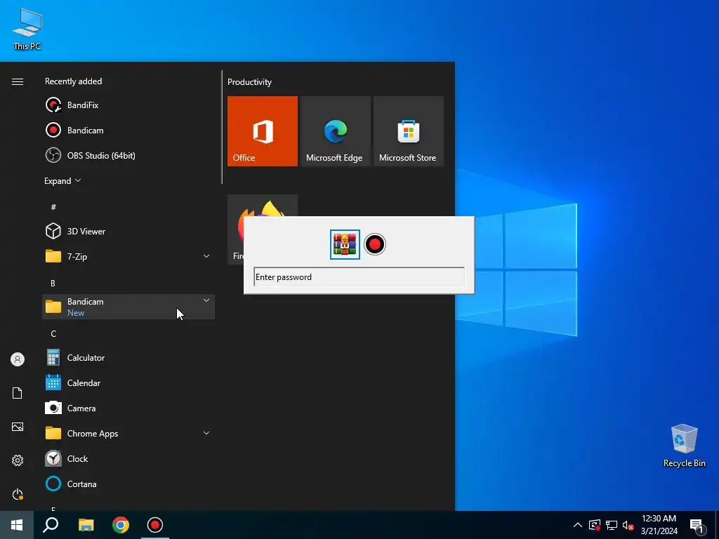Viewport: 719px width, 539px height.
Task: Open the Chrome Apps folder
Action: tap(128, 433)
